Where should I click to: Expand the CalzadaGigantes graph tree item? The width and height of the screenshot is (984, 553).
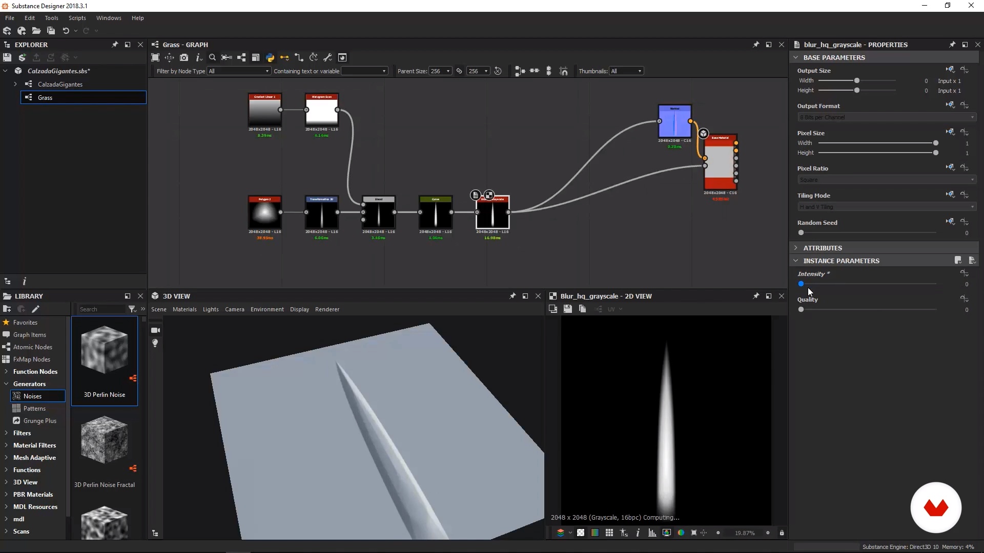click(x=15, y=84)
